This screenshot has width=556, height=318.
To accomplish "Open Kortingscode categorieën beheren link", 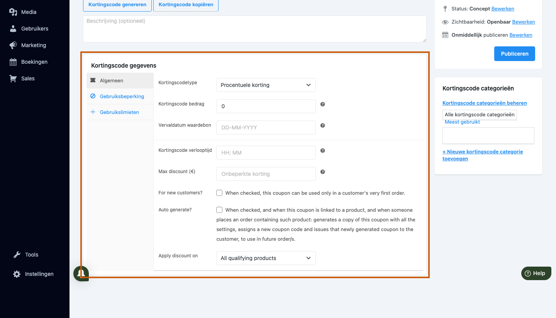I will point(485,103).
